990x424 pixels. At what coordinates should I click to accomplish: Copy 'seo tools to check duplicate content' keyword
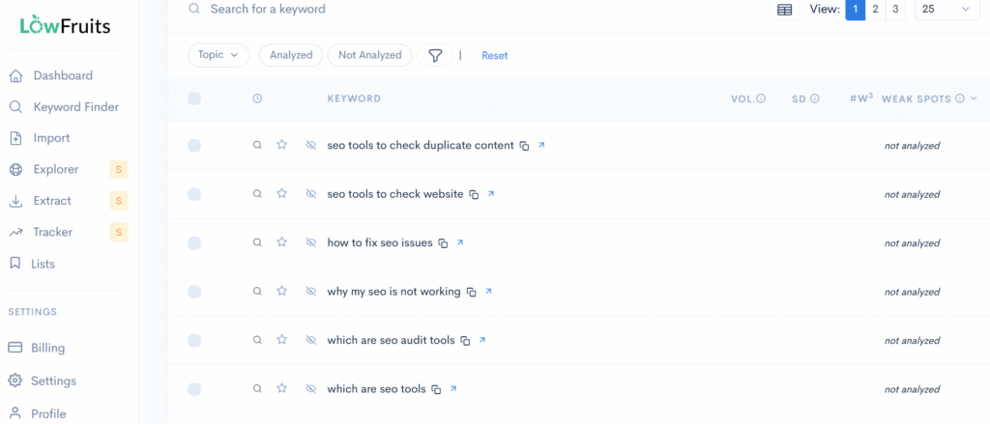[524, 146]
